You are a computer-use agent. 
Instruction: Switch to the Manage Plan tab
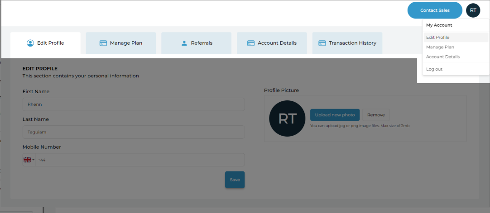click(121, 43)
